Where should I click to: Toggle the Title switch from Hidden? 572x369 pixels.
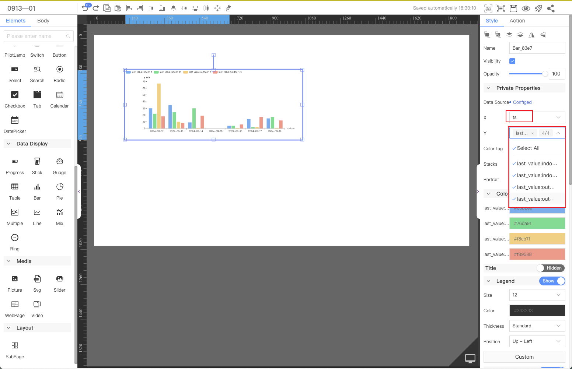[550, 268]
